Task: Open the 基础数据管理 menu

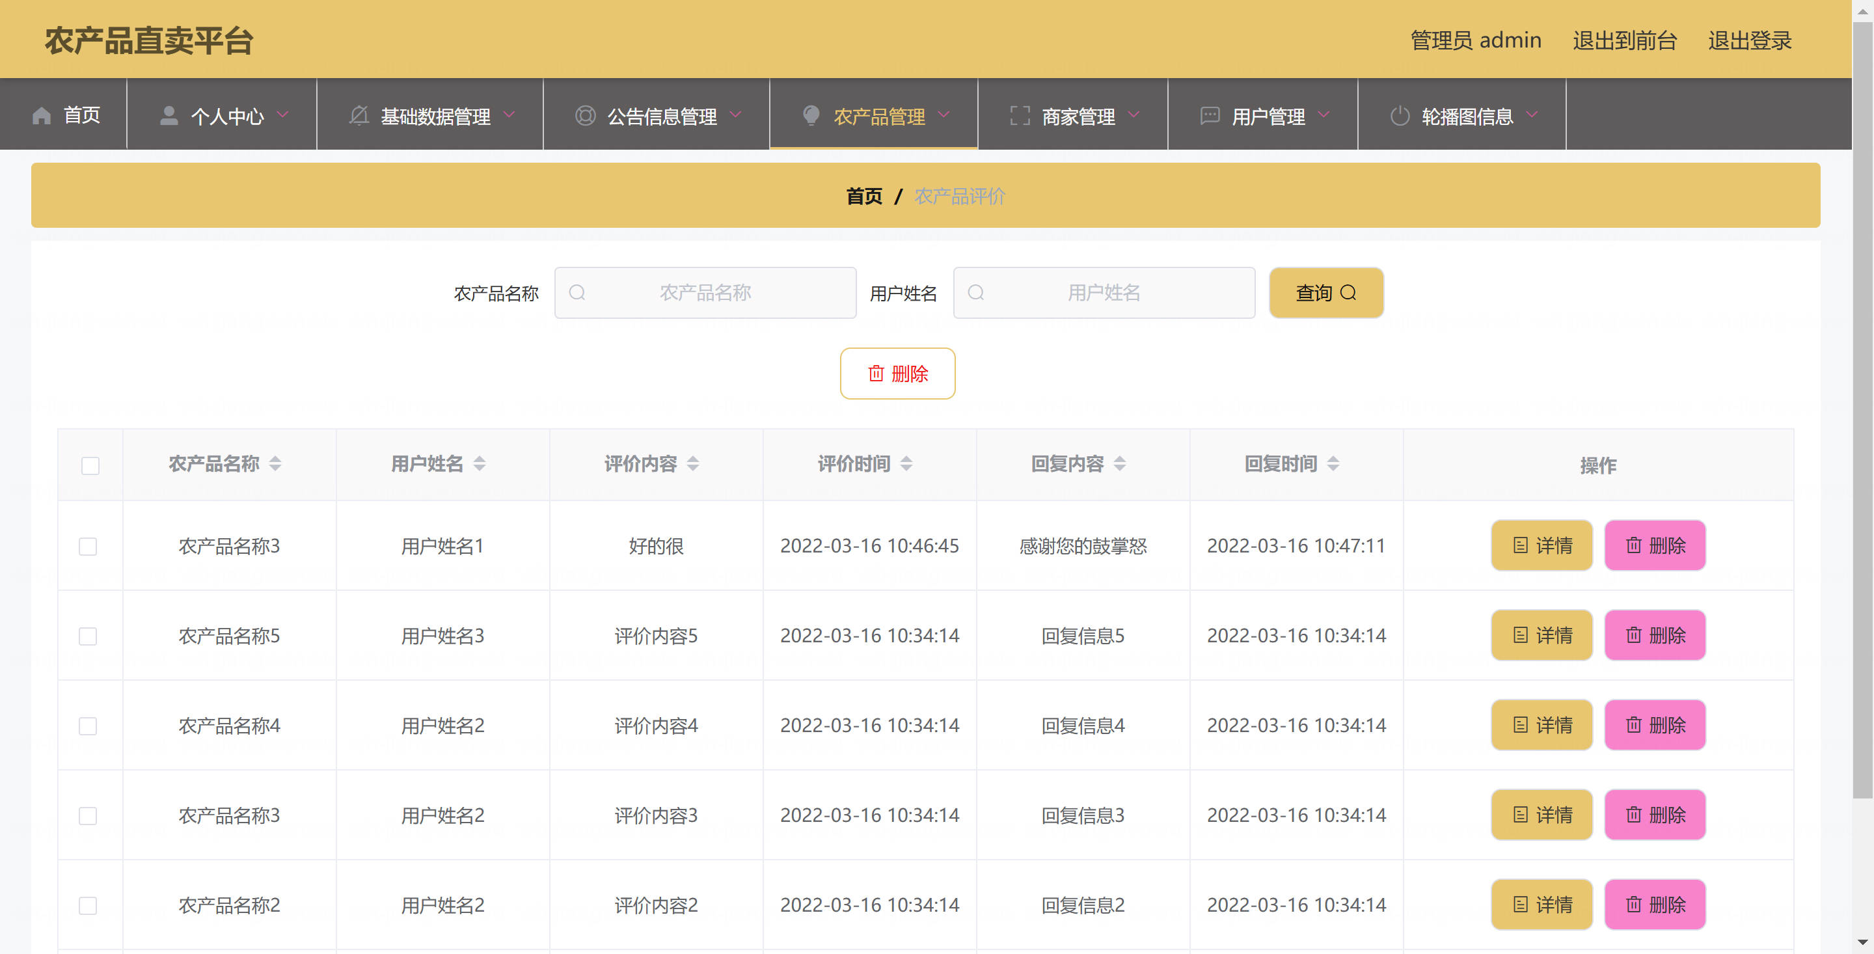Action: 430,115
